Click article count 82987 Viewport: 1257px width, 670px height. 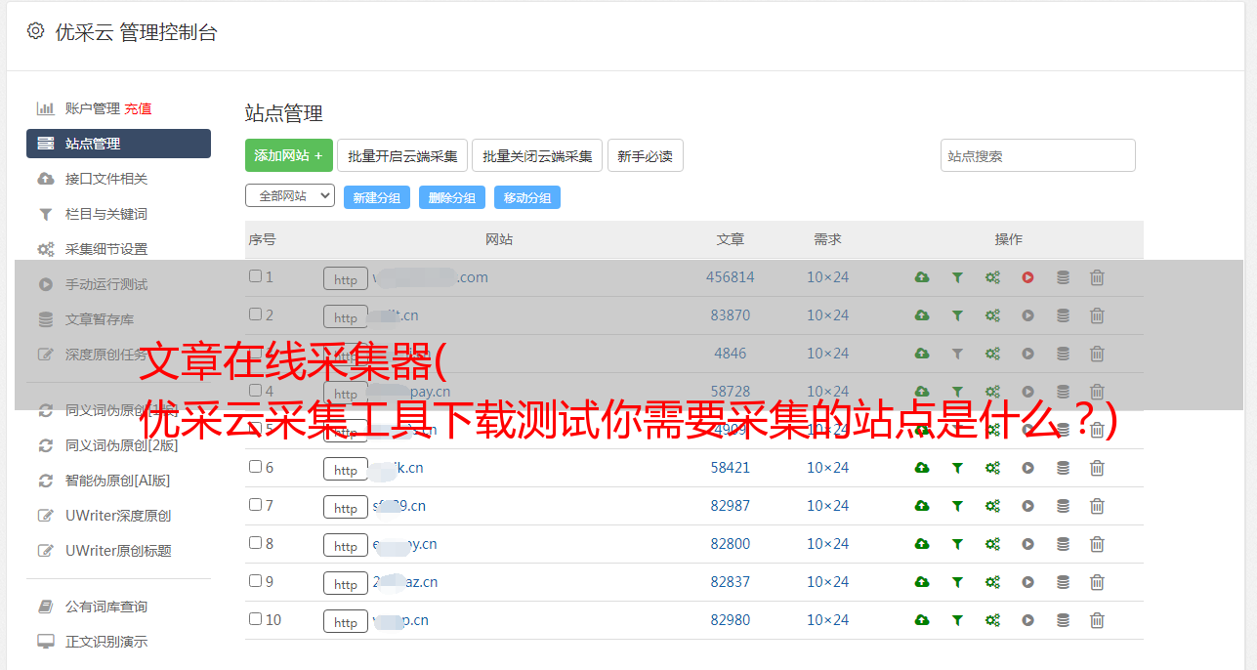(731, 506)
